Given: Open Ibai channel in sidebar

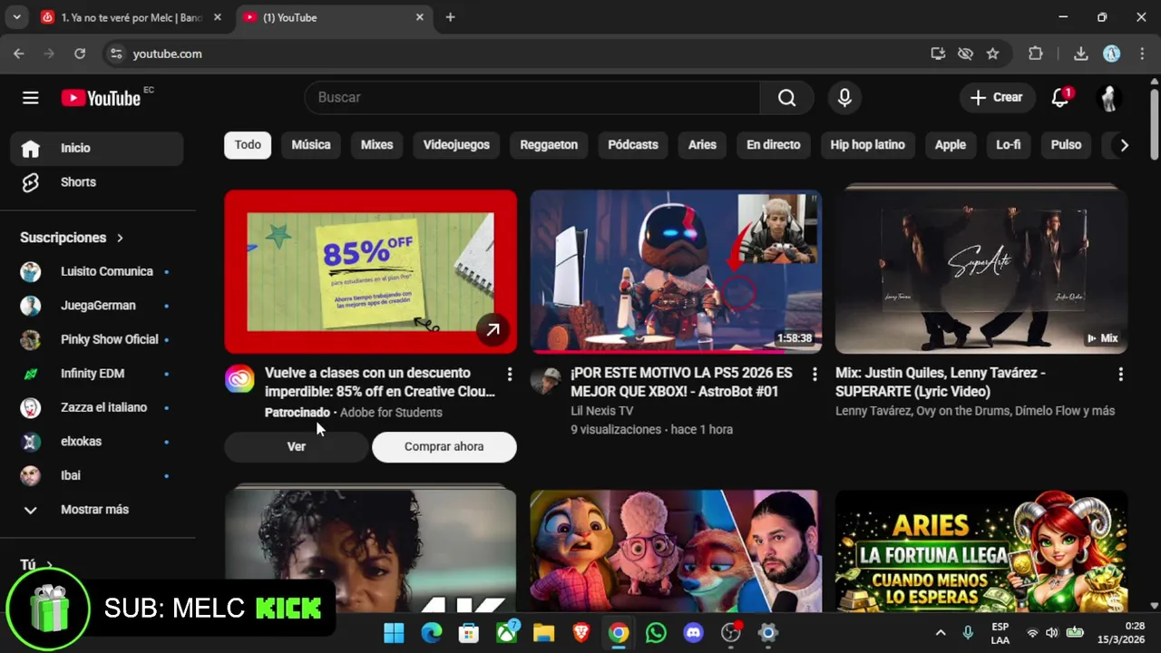Looking at the screenshot, I should [x=97, y=475].
